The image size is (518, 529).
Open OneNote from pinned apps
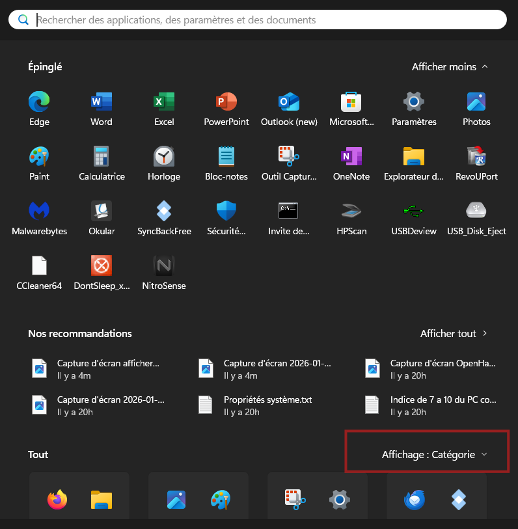click(x=351, y=163)
